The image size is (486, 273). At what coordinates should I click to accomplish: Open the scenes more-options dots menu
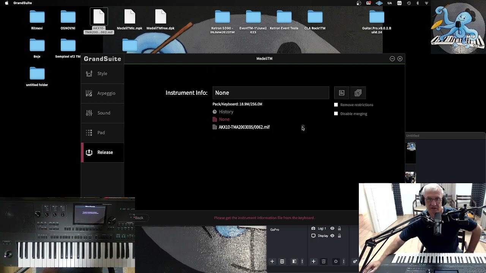point(302,261)
